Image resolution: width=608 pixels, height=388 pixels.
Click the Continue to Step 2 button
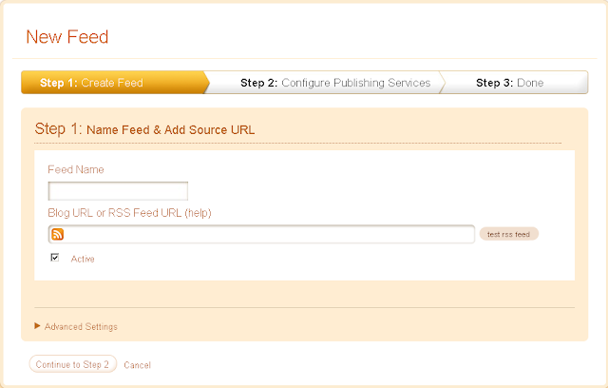click(72, 364)
